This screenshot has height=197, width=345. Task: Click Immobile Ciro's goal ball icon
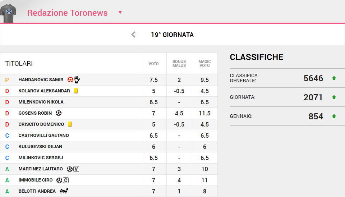[59, 180]
